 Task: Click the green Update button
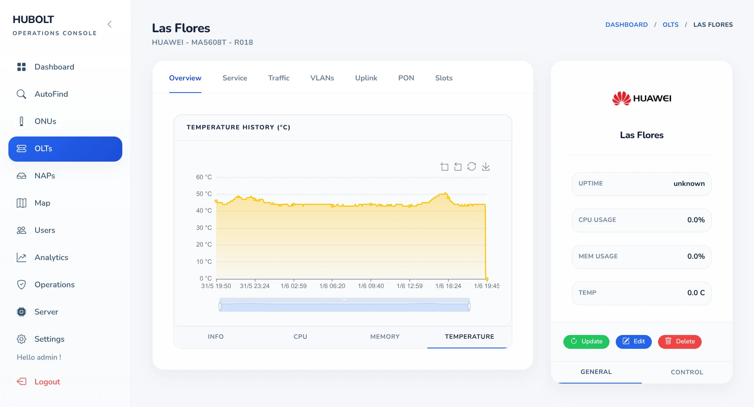586,342
